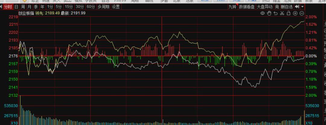This screenshot has height=125, width=326.
Task: Toggle the lock icon above chart
Action: (x=288, y=13)
